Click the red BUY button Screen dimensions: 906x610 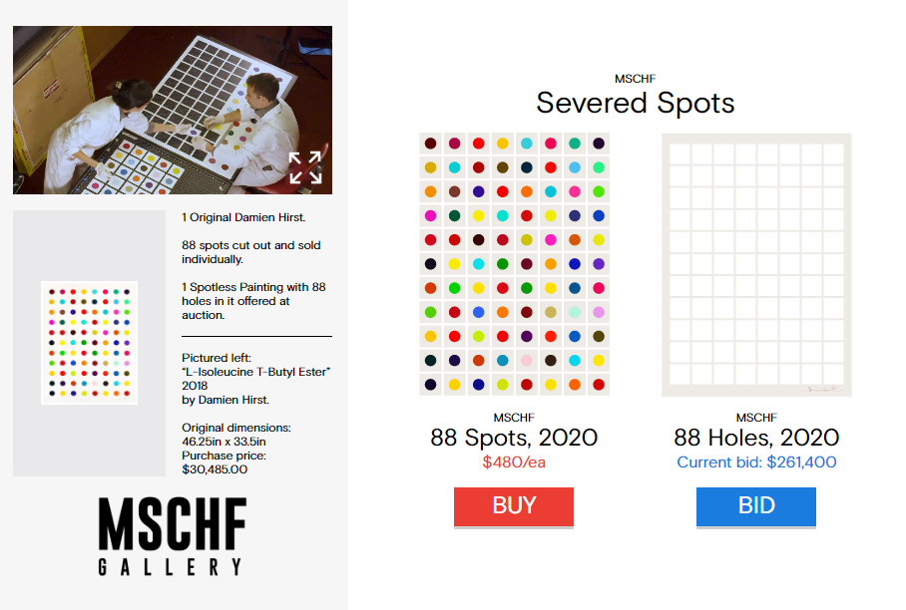514,506
